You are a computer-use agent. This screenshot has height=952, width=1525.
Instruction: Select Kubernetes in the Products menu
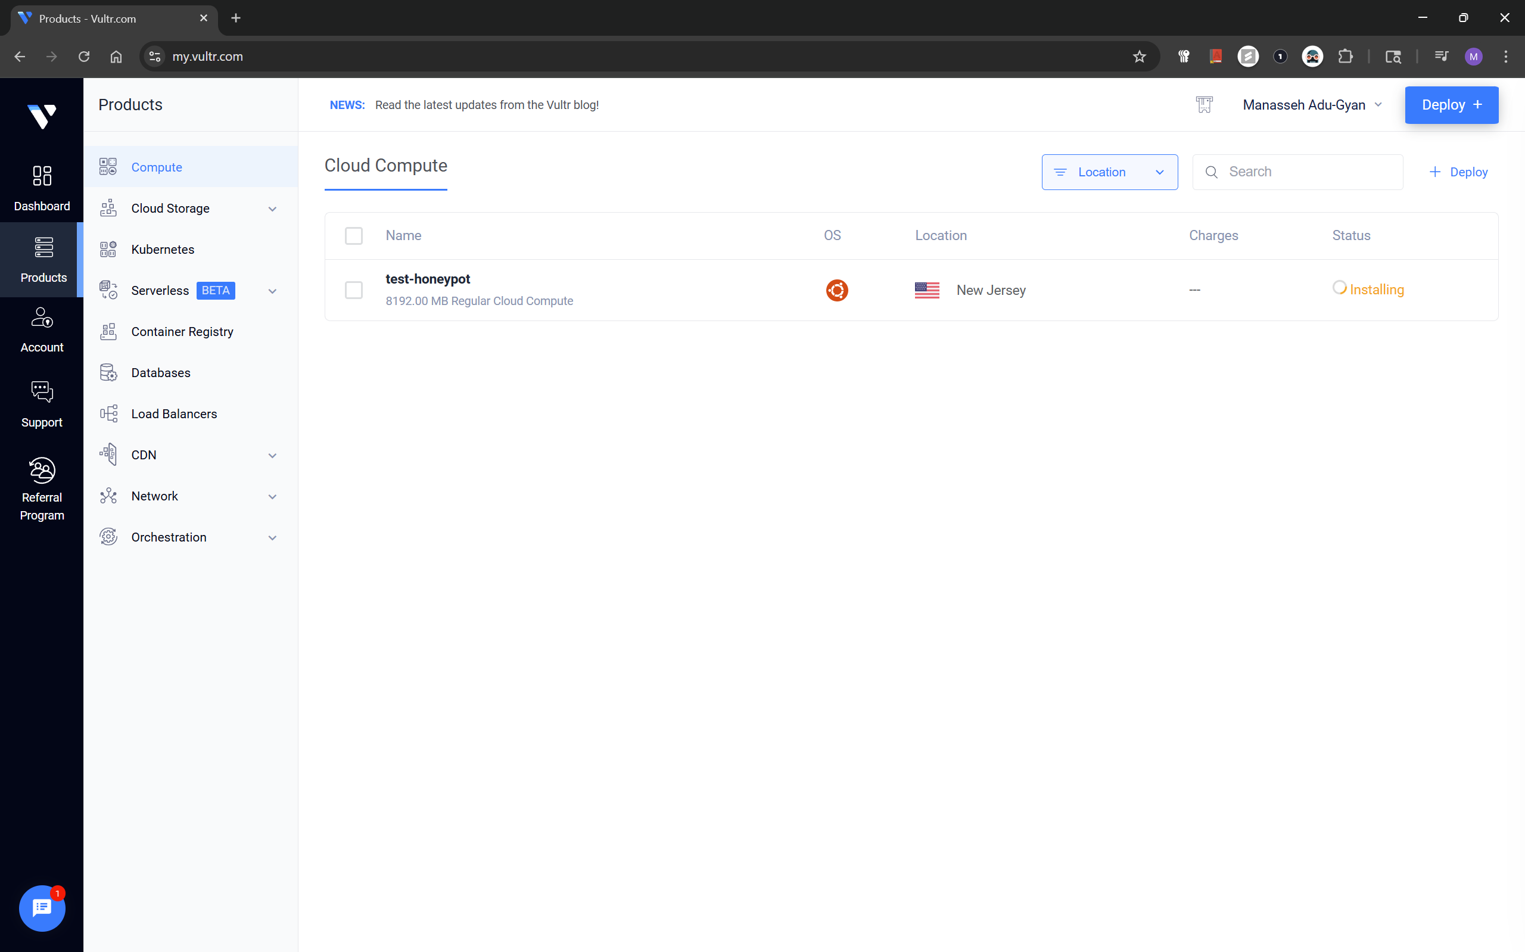pyautogui.click(x=191, y=250)
